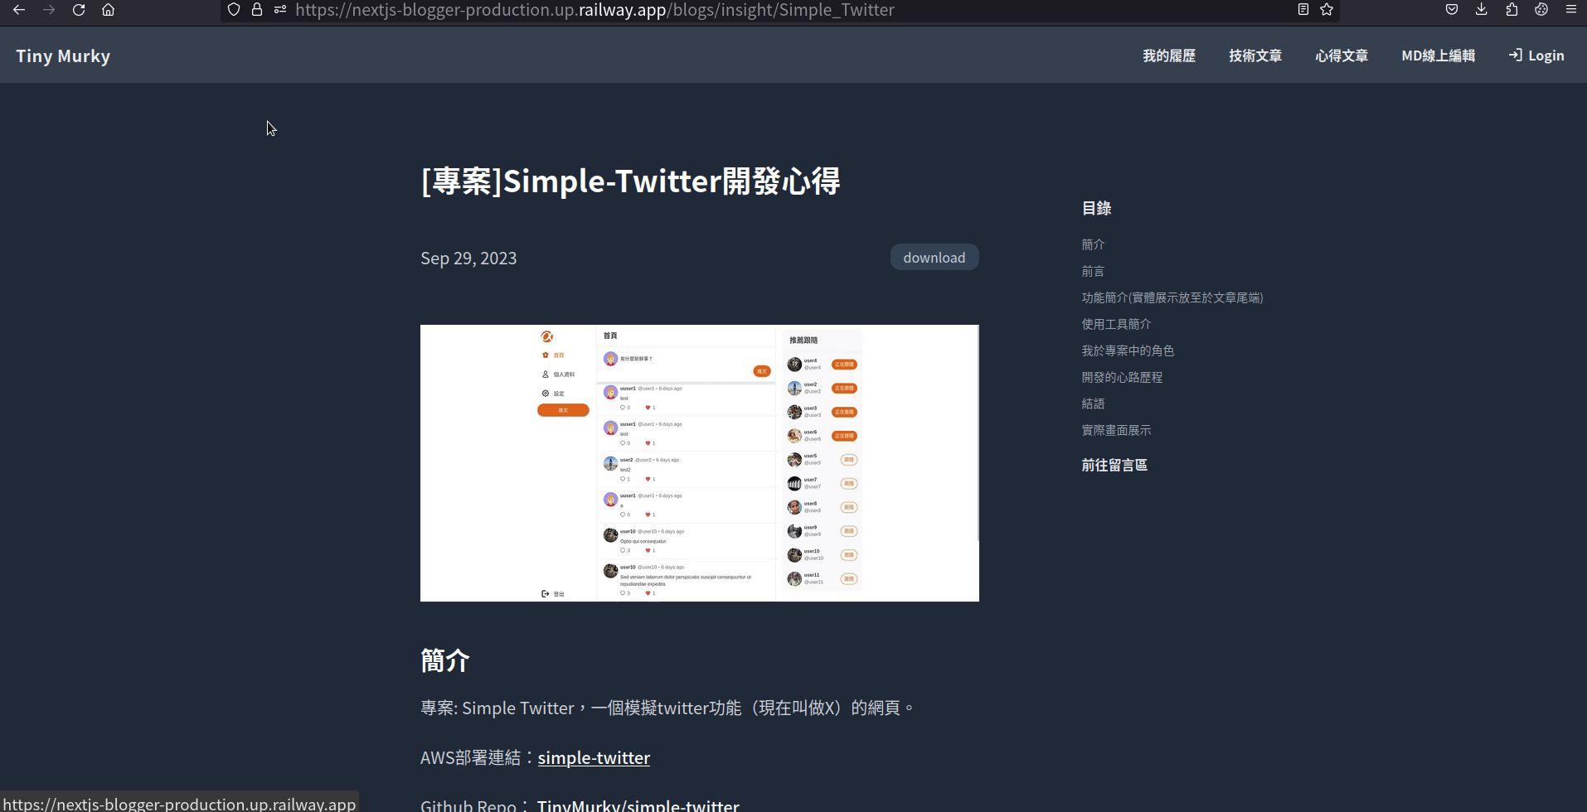Screen dimensions: 1587x812
Task: Bookmark this page with the star icon
Action: coord(1327,10)
